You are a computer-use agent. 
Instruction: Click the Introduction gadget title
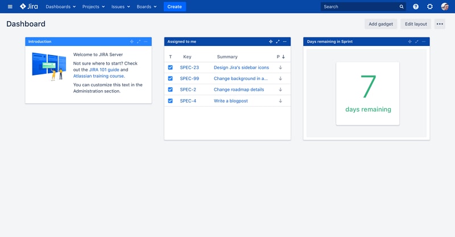(x=40, y=41)
